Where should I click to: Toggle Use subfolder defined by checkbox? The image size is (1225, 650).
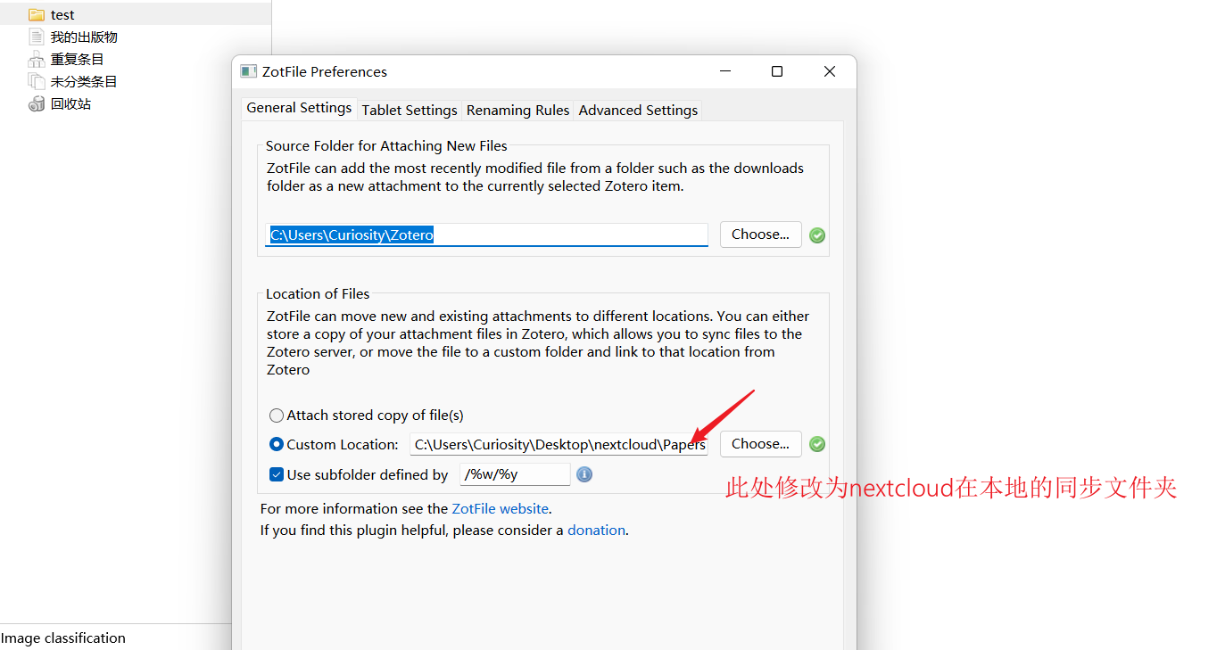(x=277, y=474)
